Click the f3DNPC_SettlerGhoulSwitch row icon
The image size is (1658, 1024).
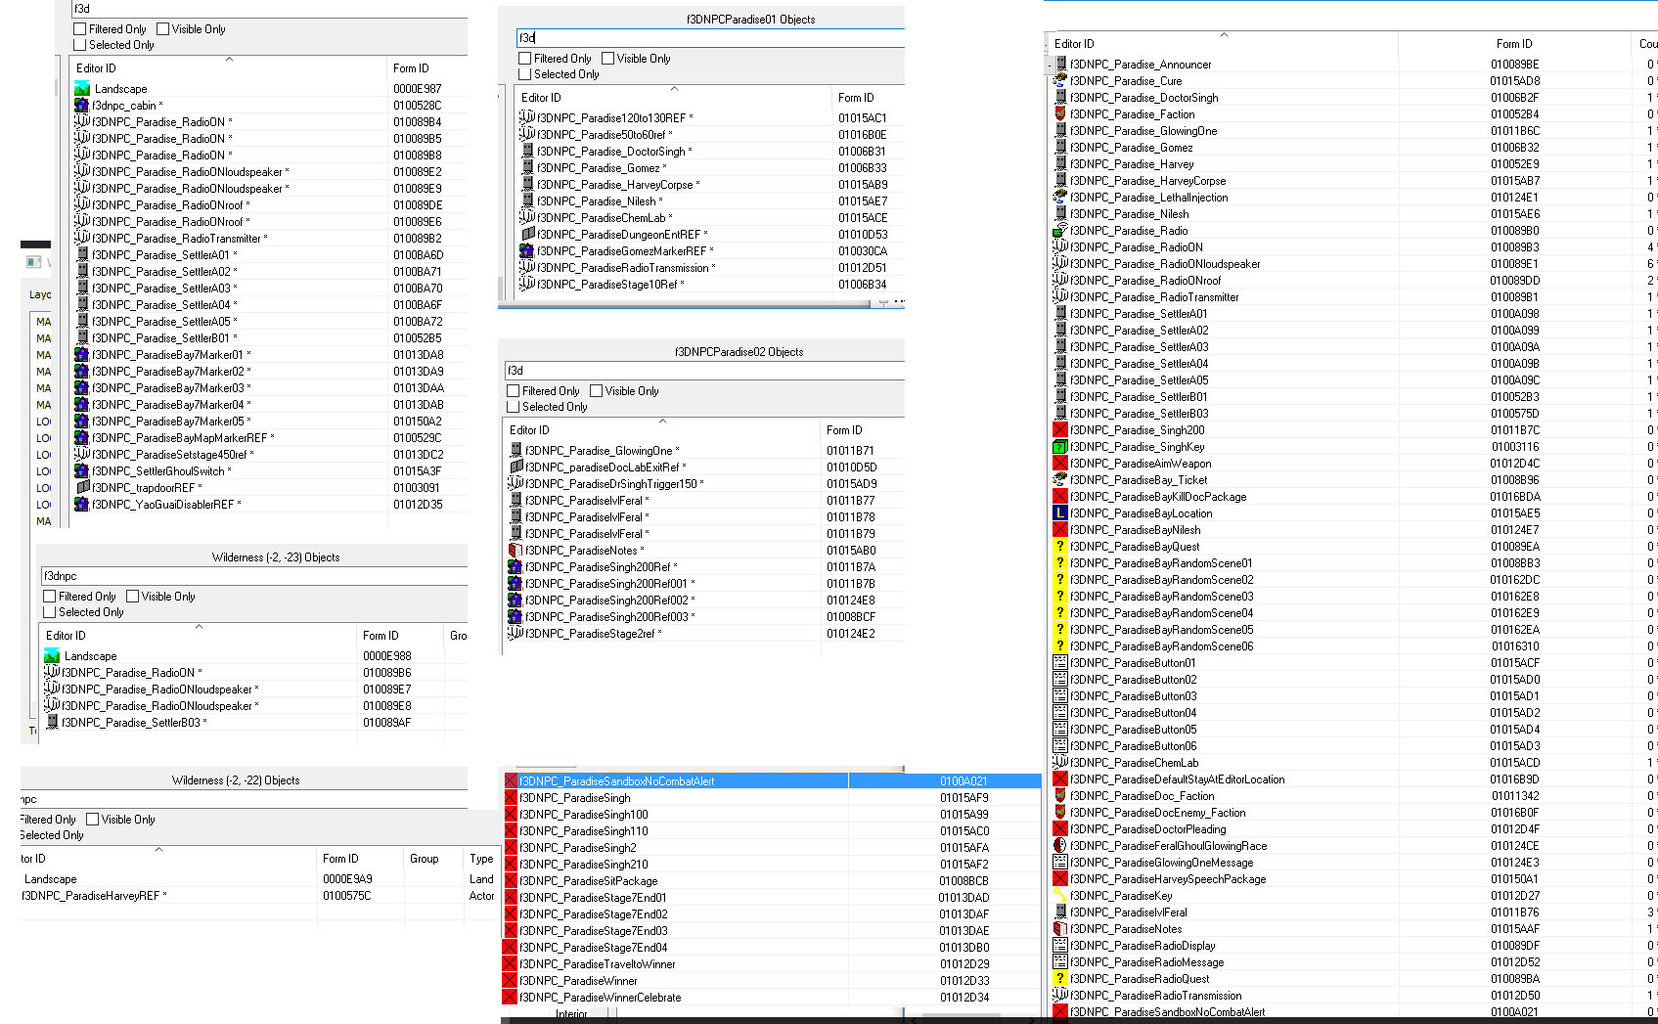click(82, 471)
